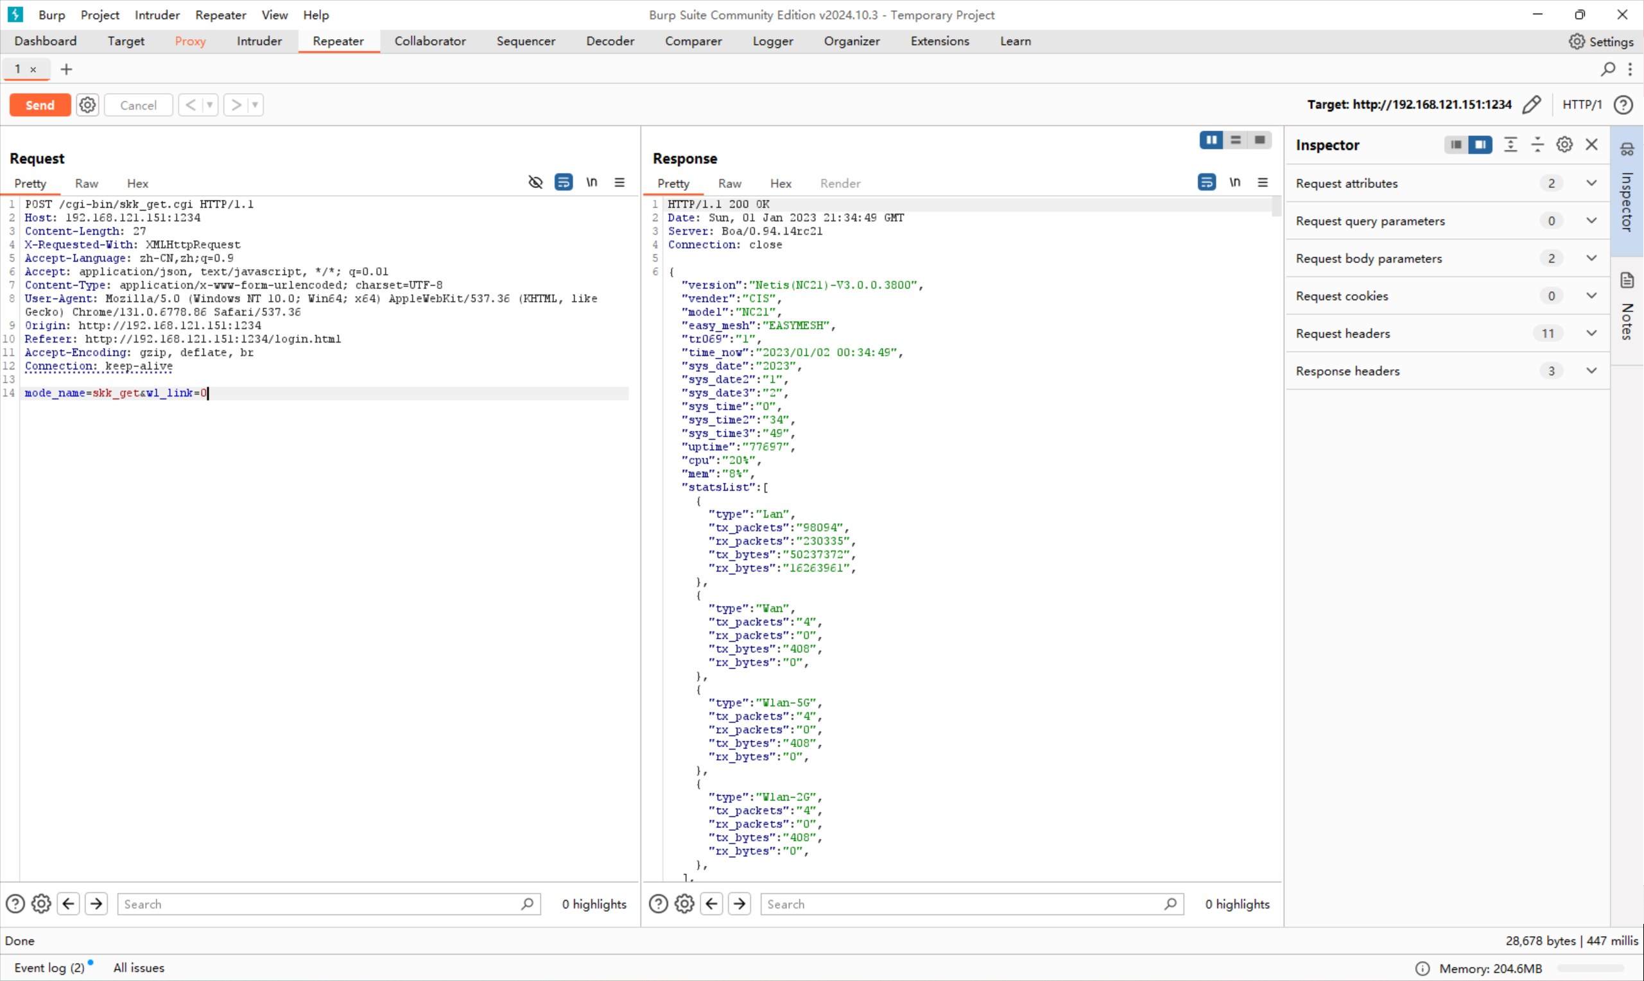1644x981 pixels.
Task: Click the pencil icon to edit the target
Action: (1532, 105)
